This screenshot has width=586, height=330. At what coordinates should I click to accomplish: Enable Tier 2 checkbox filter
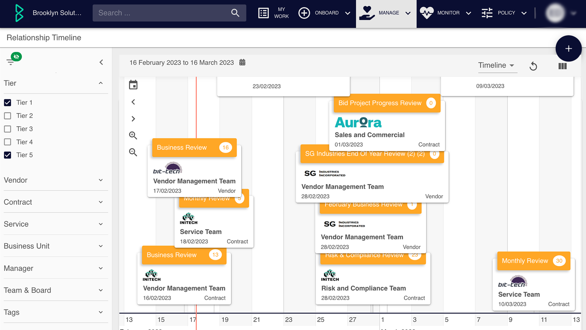coord(7,116)
